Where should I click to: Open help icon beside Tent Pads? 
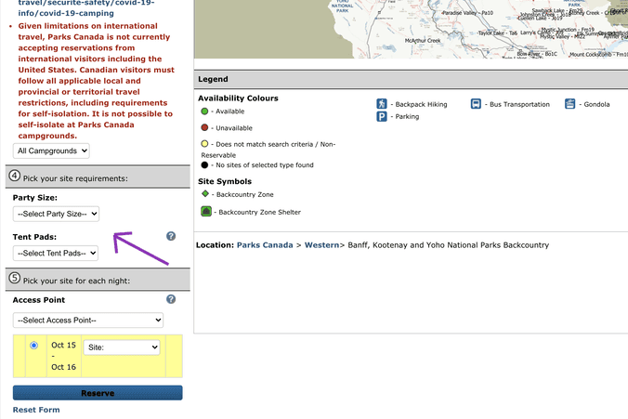tap(171, 237)
